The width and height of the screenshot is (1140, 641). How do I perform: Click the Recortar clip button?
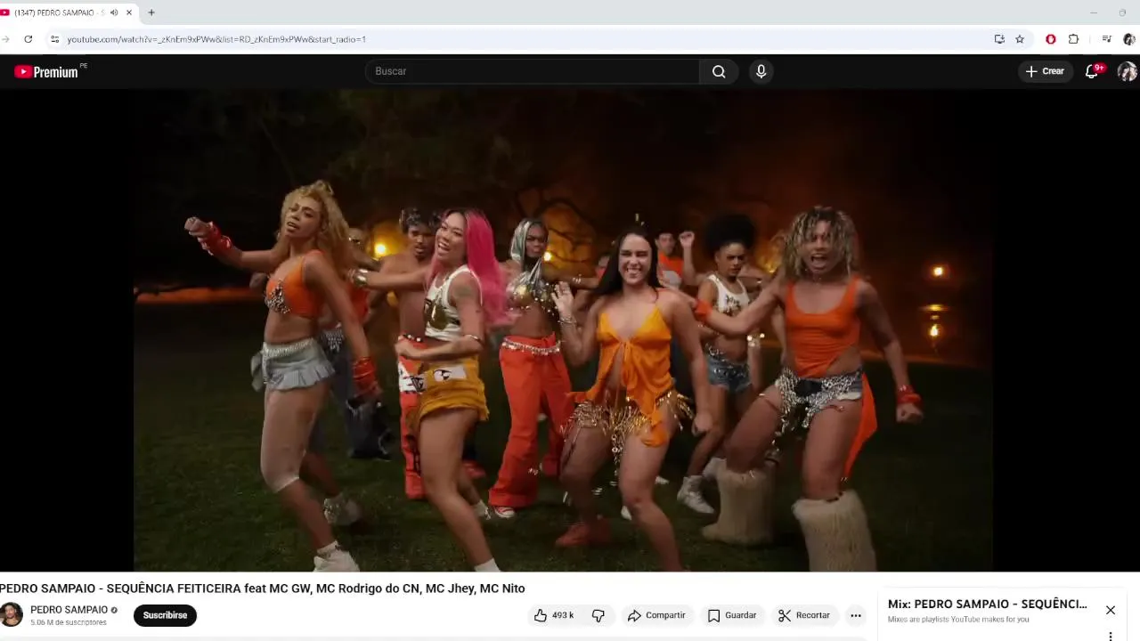tap(803, 615)
